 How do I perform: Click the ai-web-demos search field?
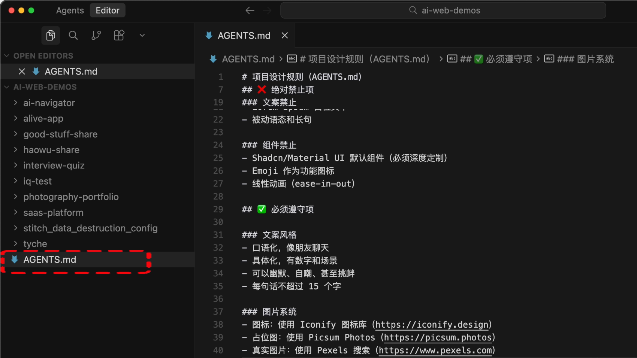point(443,10)
